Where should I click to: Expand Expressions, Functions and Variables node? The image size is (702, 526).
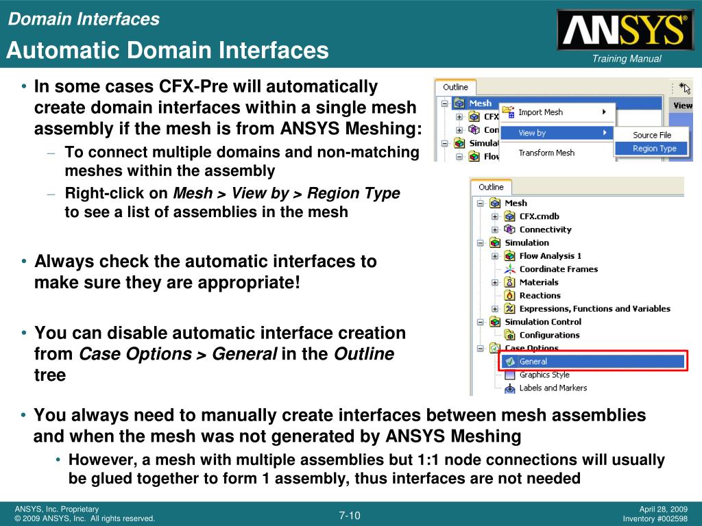pyautogui.click(x=495, y=309)
